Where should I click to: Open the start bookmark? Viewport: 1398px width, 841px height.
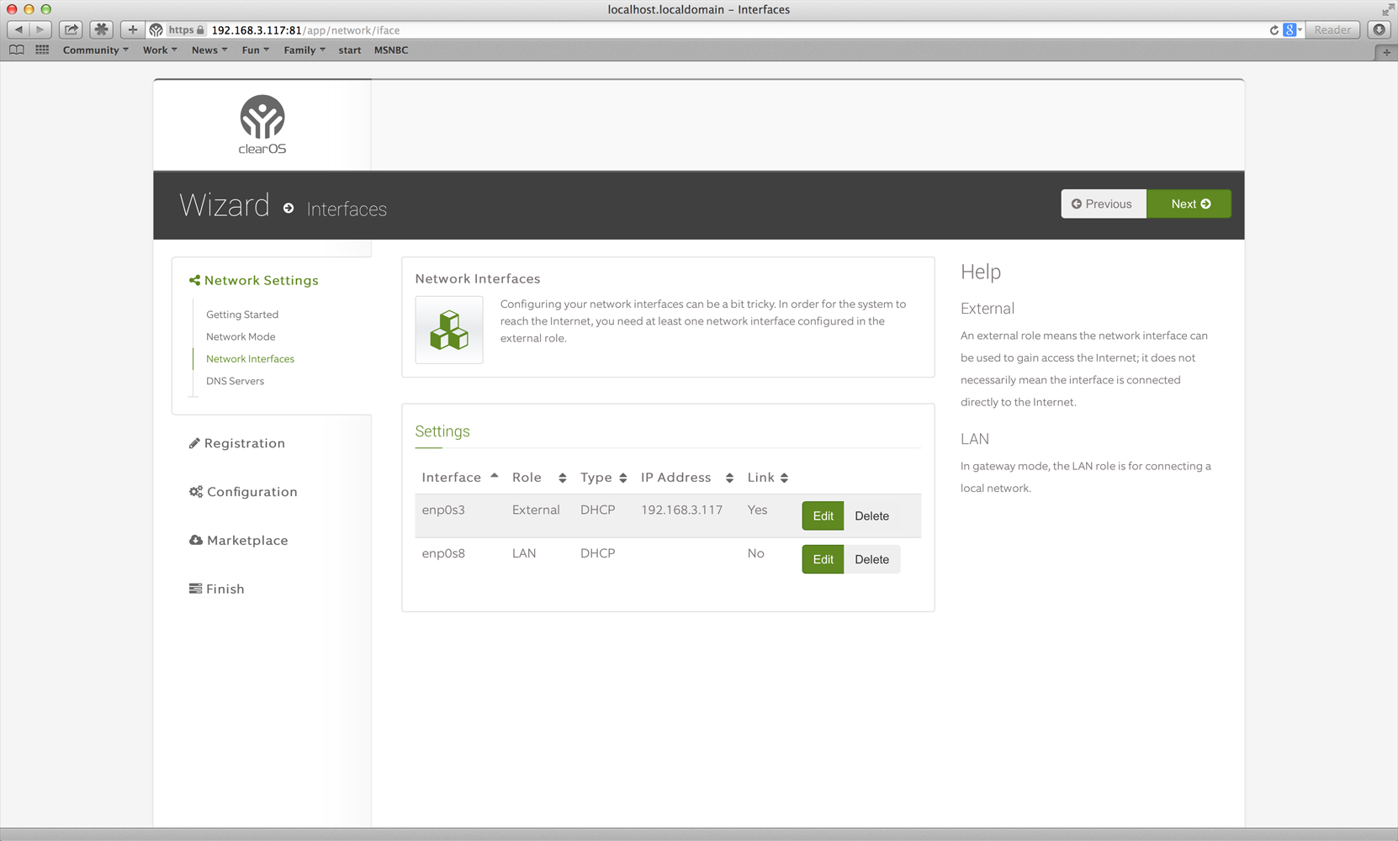coord(350,50)
